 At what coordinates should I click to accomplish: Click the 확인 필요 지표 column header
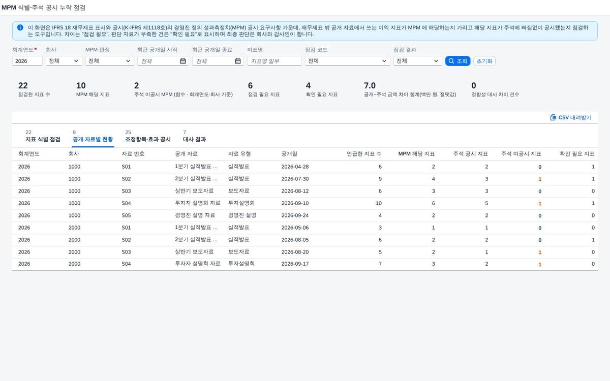click(577, 154)
